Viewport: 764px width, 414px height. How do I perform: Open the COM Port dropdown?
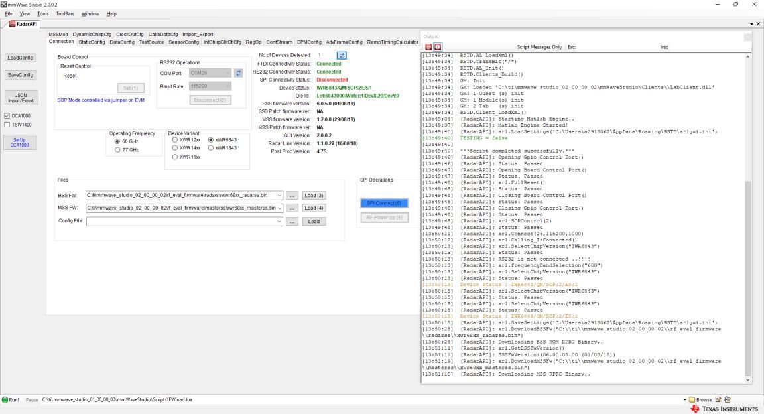[227, 73]
